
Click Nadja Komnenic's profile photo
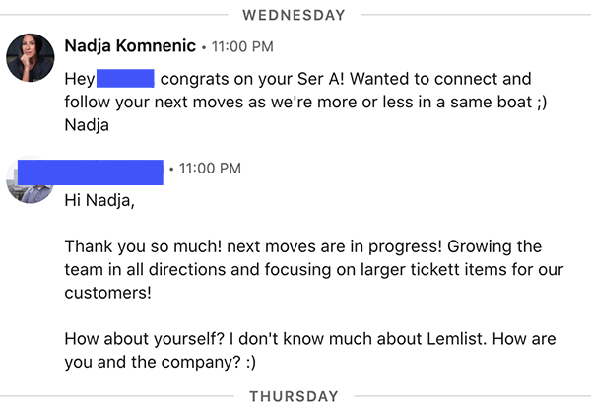coord(31,56)
